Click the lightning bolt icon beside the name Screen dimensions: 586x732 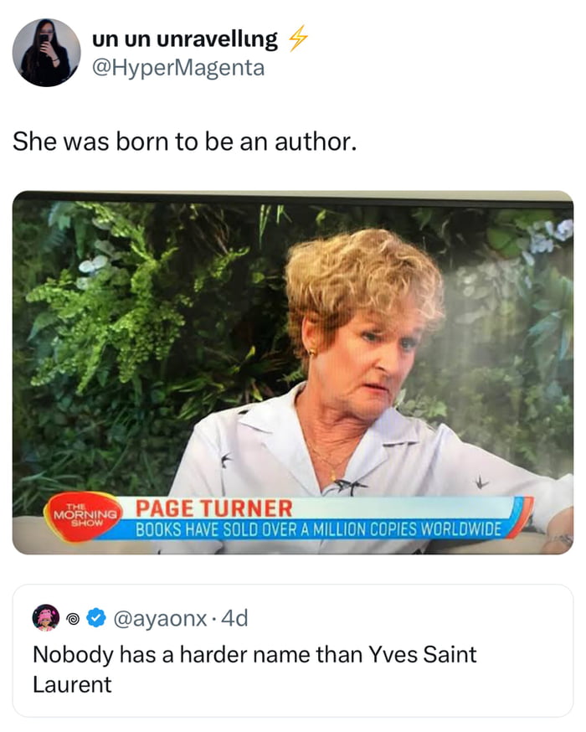(x=296, y=39)
